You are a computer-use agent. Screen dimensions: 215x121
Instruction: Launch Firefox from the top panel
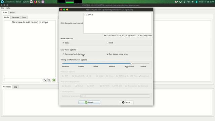click(x=36, y=2)
